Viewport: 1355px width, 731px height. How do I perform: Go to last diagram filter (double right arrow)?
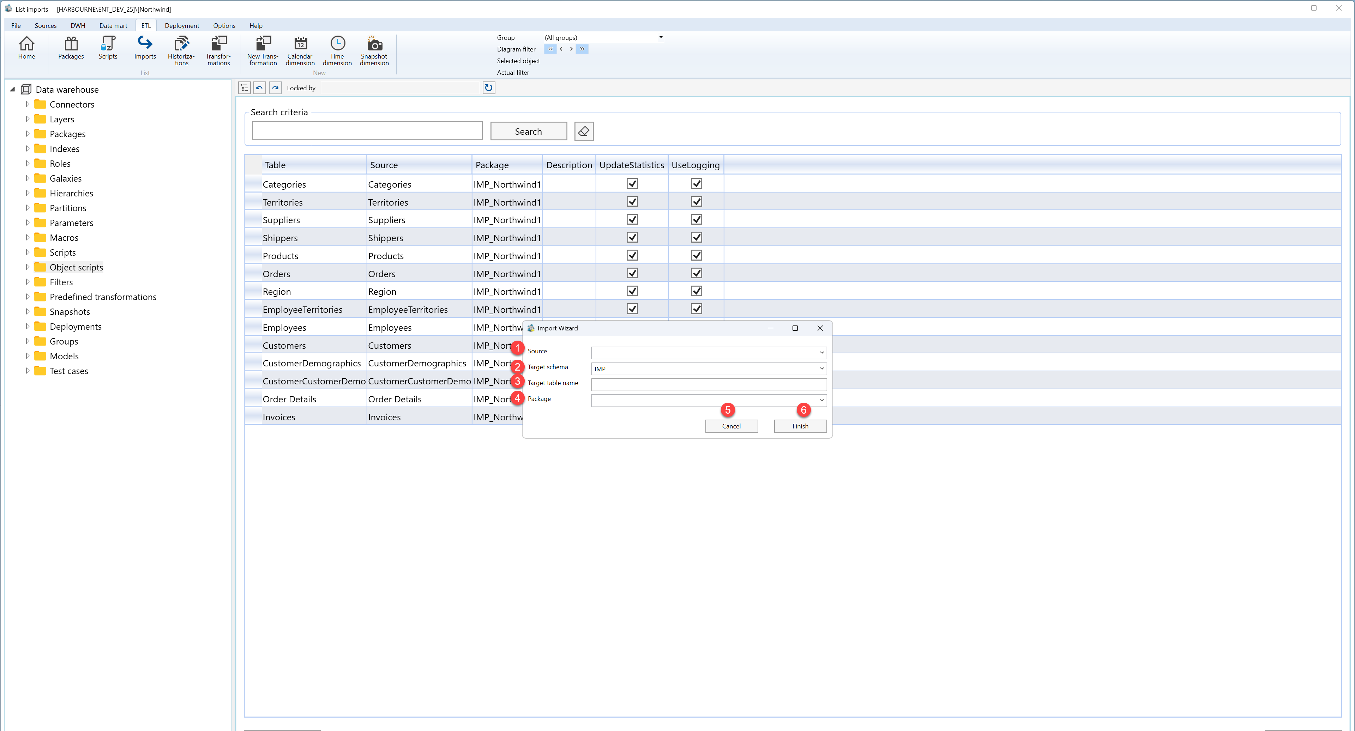click(x=582, y=49)
